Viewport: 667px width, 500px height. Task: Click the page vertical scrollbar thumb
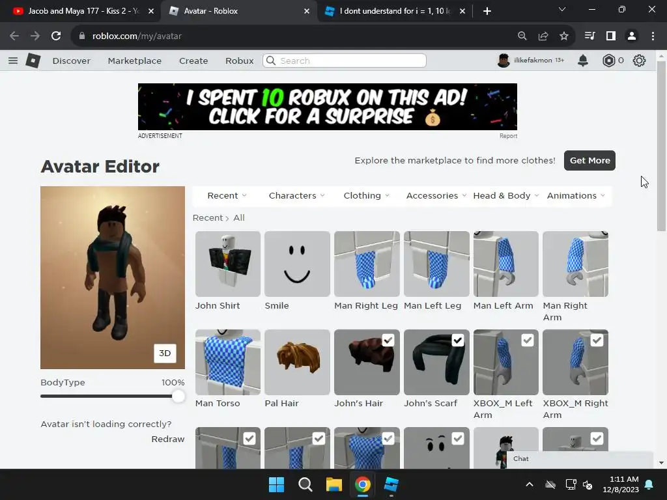coord(661,146)
